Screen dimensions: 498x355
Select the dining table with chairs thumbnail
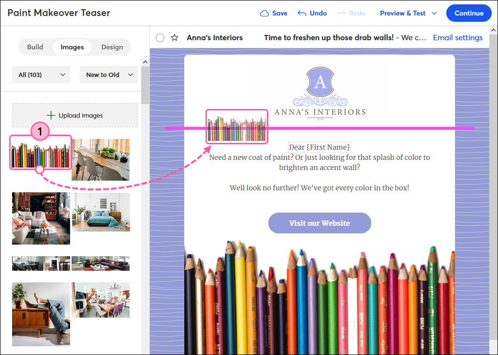pos(101,160)
